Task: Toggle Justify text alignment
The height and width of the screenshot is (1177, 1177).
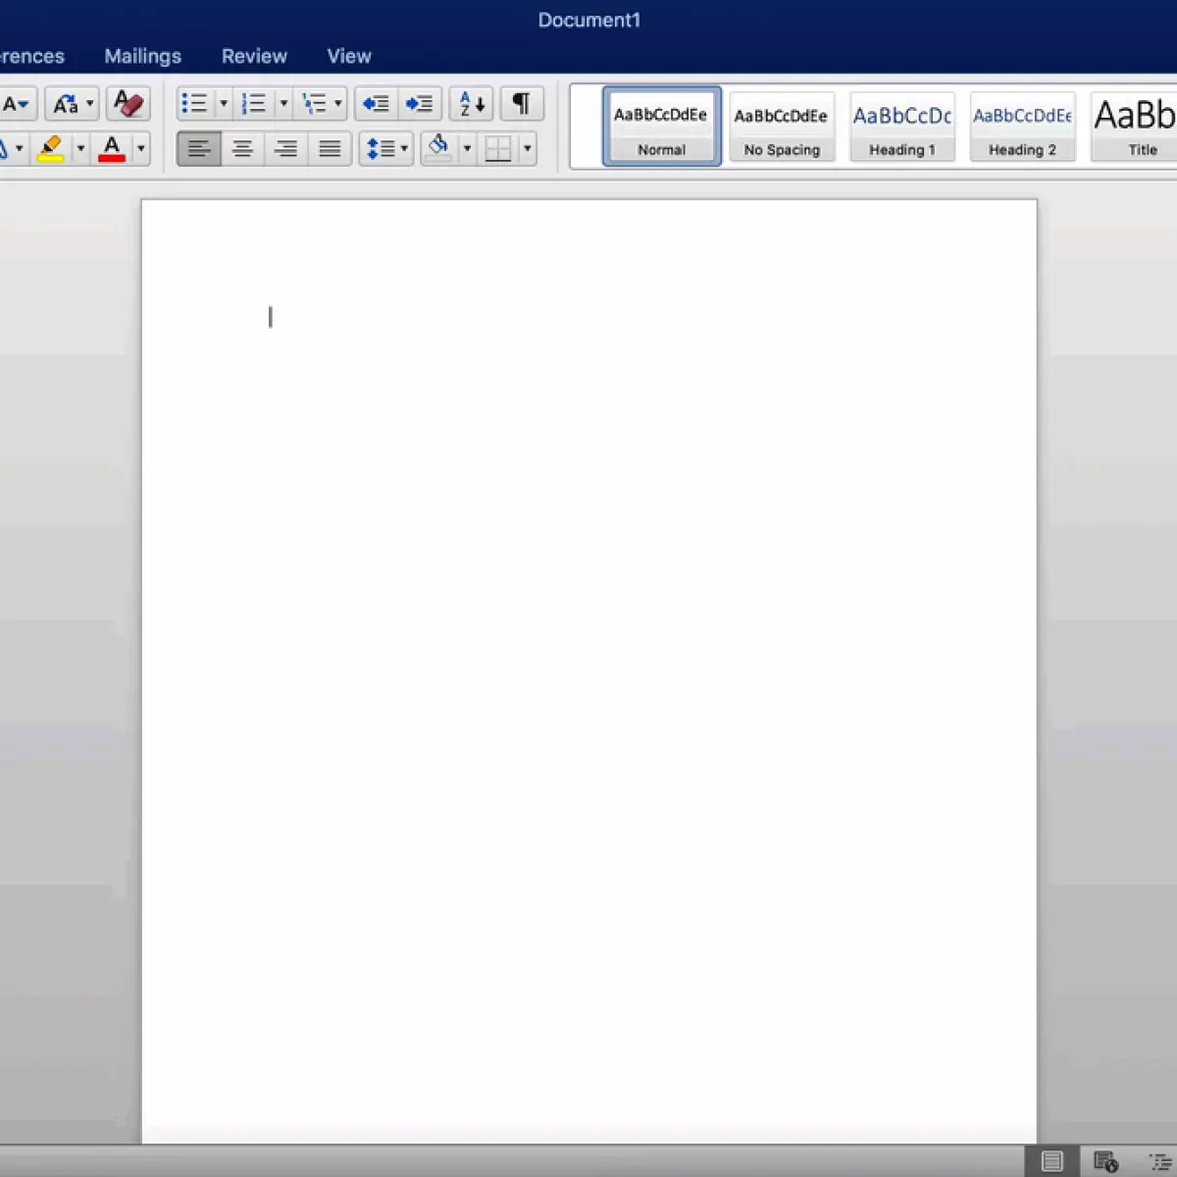Action: [x=330, y=148]
